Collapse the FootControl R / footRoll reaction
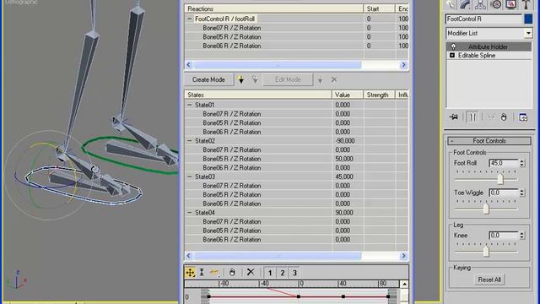 tap(189, 19)
